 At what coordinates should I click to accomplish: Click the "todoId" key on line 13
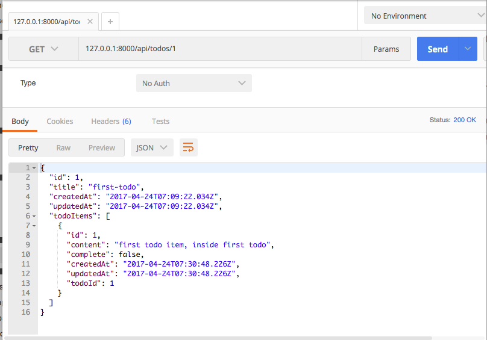click(x=84, y=283)
